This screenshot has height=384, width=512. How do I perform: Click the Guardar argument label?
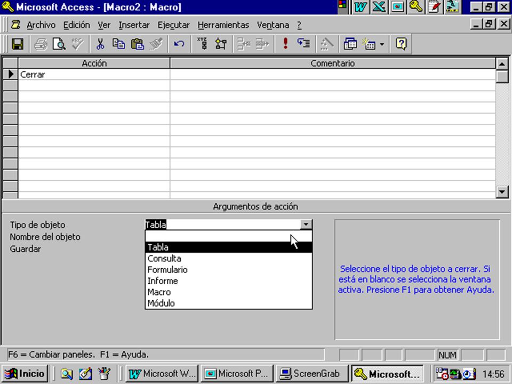click(x=26, y=249)
